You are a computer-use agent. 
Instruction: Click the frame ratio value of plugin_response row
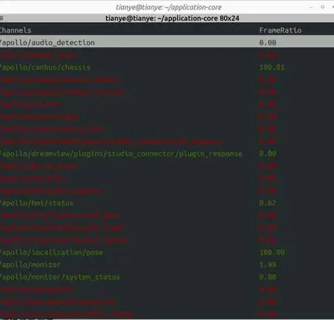268,153
